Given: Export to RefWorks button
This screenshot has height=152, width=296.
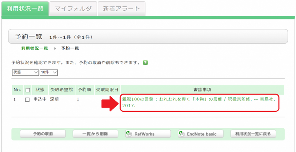Looking at the screenshot, I should click(148, 134).
